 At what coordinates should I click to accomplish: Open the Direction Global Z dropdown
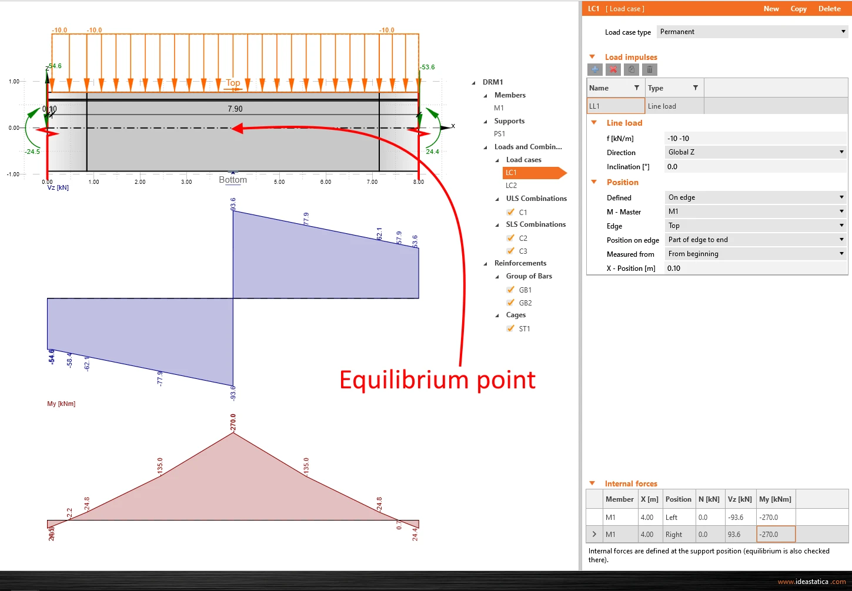pyautogui.click(x=756, y=152)
